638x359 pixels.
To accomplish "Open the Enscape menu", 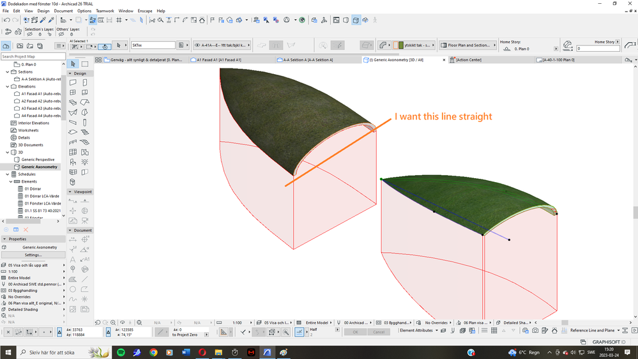I will tap(145, 11).
